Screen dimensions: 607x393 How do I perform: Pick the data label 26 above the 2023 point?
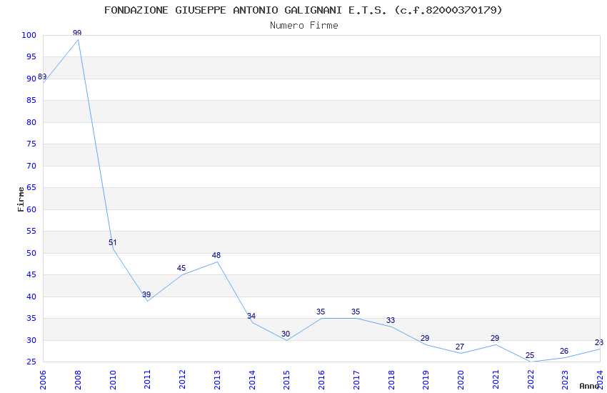pyautogui.click(x=564, y=351)
